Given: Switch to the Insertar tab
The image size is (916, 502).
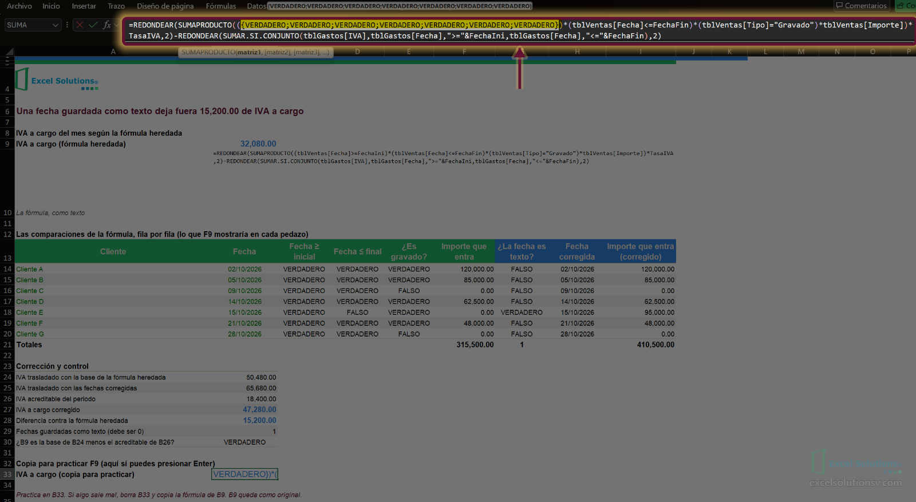Looking at the screenshot, I should pyautogui.click(x=84, y=6).
